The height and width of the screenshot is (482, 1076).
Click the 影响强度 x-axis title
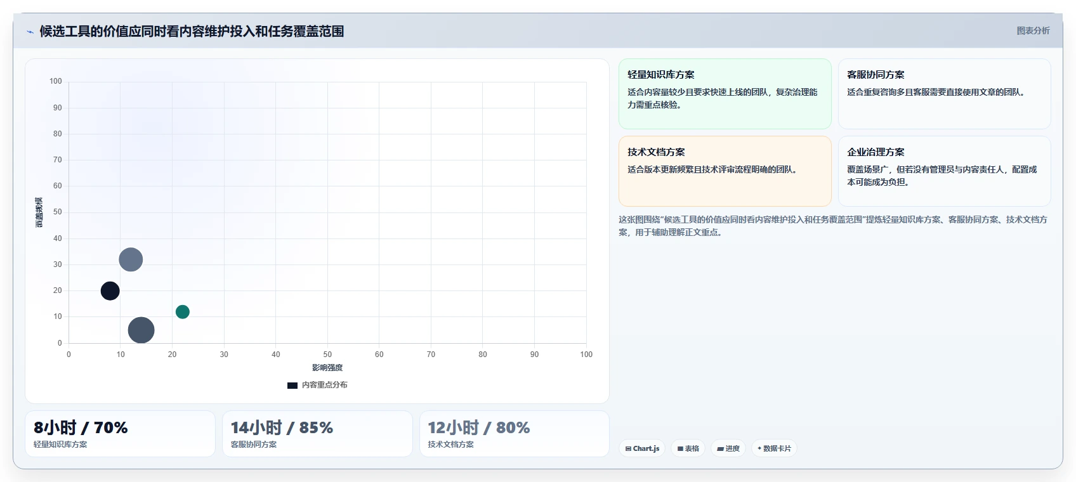(x=327, y=368)
